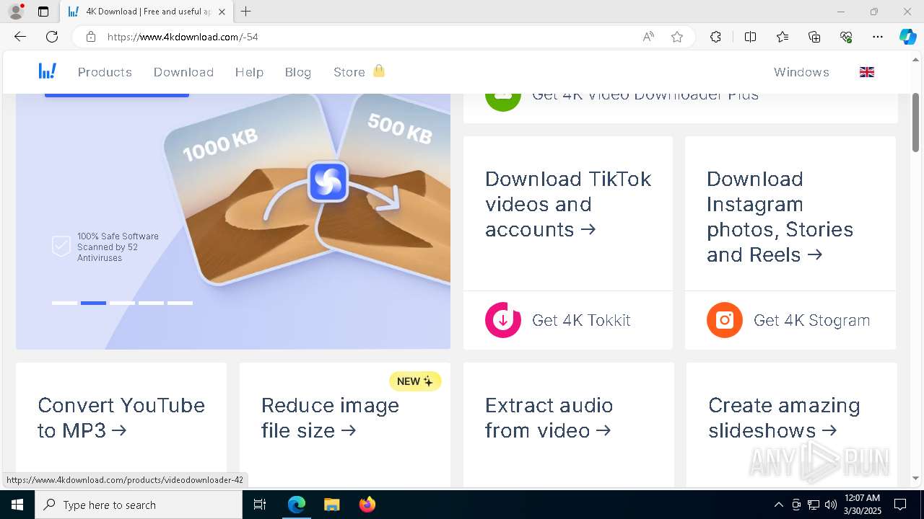This screenshot has height=519, width=924.
Task: Click the 100% Safe Software shield badge
Action: coord(61,246)
